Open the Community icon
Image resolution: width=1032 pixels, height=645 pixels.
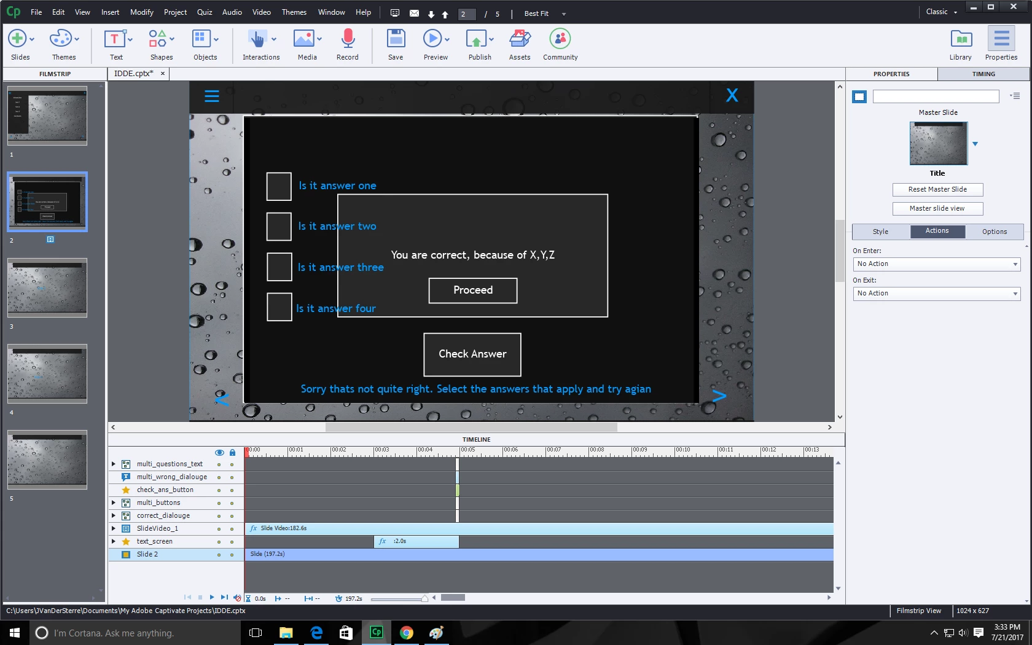[x=560, y=39]
